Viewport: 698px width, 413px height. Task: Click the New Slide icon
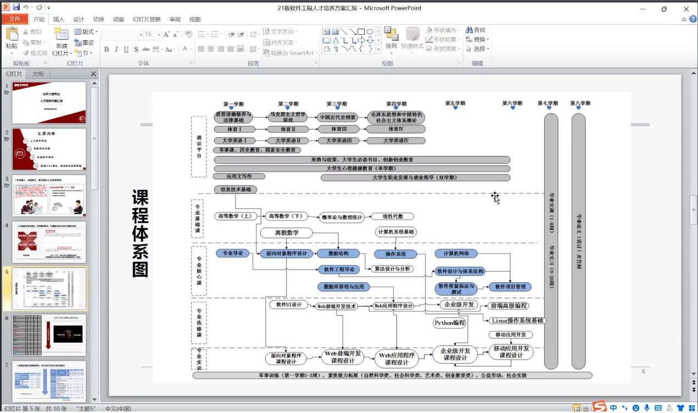(x=62, y=34)
